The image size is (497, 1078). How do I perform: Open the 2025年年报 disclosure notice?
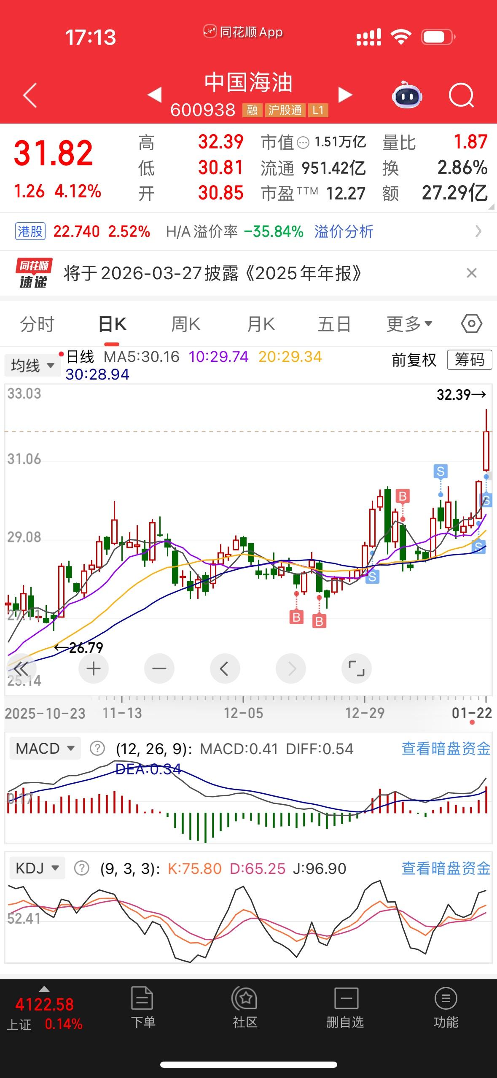click(213, 273)
